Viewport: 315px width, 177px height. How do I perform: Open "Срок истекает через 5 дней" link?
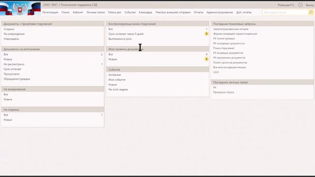126,34
